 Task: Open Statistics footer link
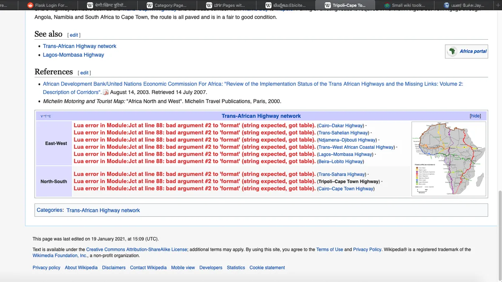(236, 267)
